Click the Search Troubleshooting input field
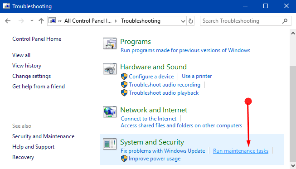 click(x=246, y=21)
